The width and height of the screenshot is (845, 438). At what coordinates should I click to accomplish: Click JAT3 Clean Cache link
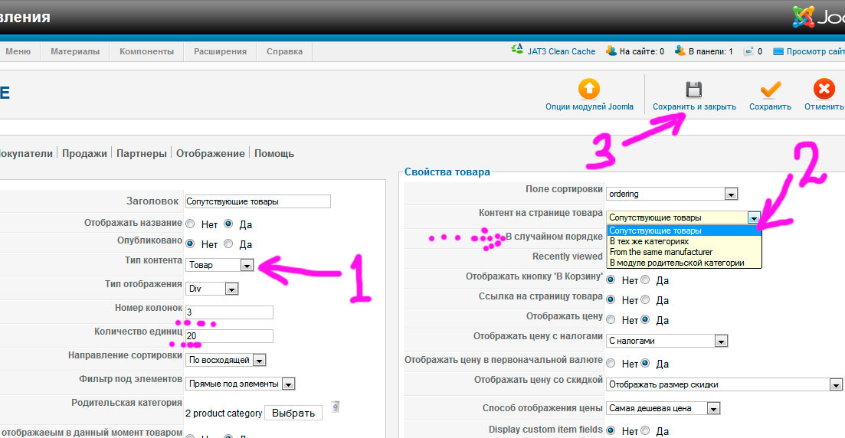pos(562,52)
